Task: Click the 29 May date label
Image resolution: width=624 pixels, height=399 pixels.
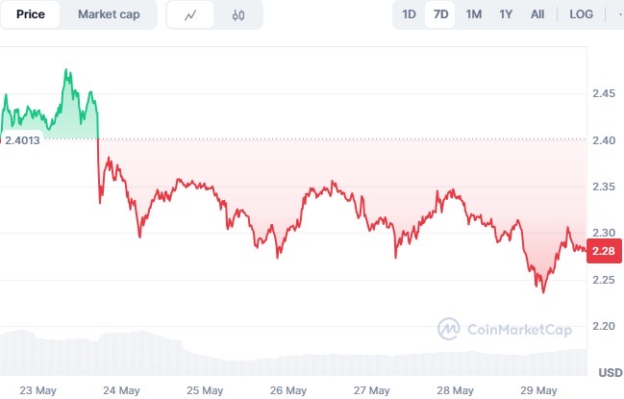Action: coord(538,390)
